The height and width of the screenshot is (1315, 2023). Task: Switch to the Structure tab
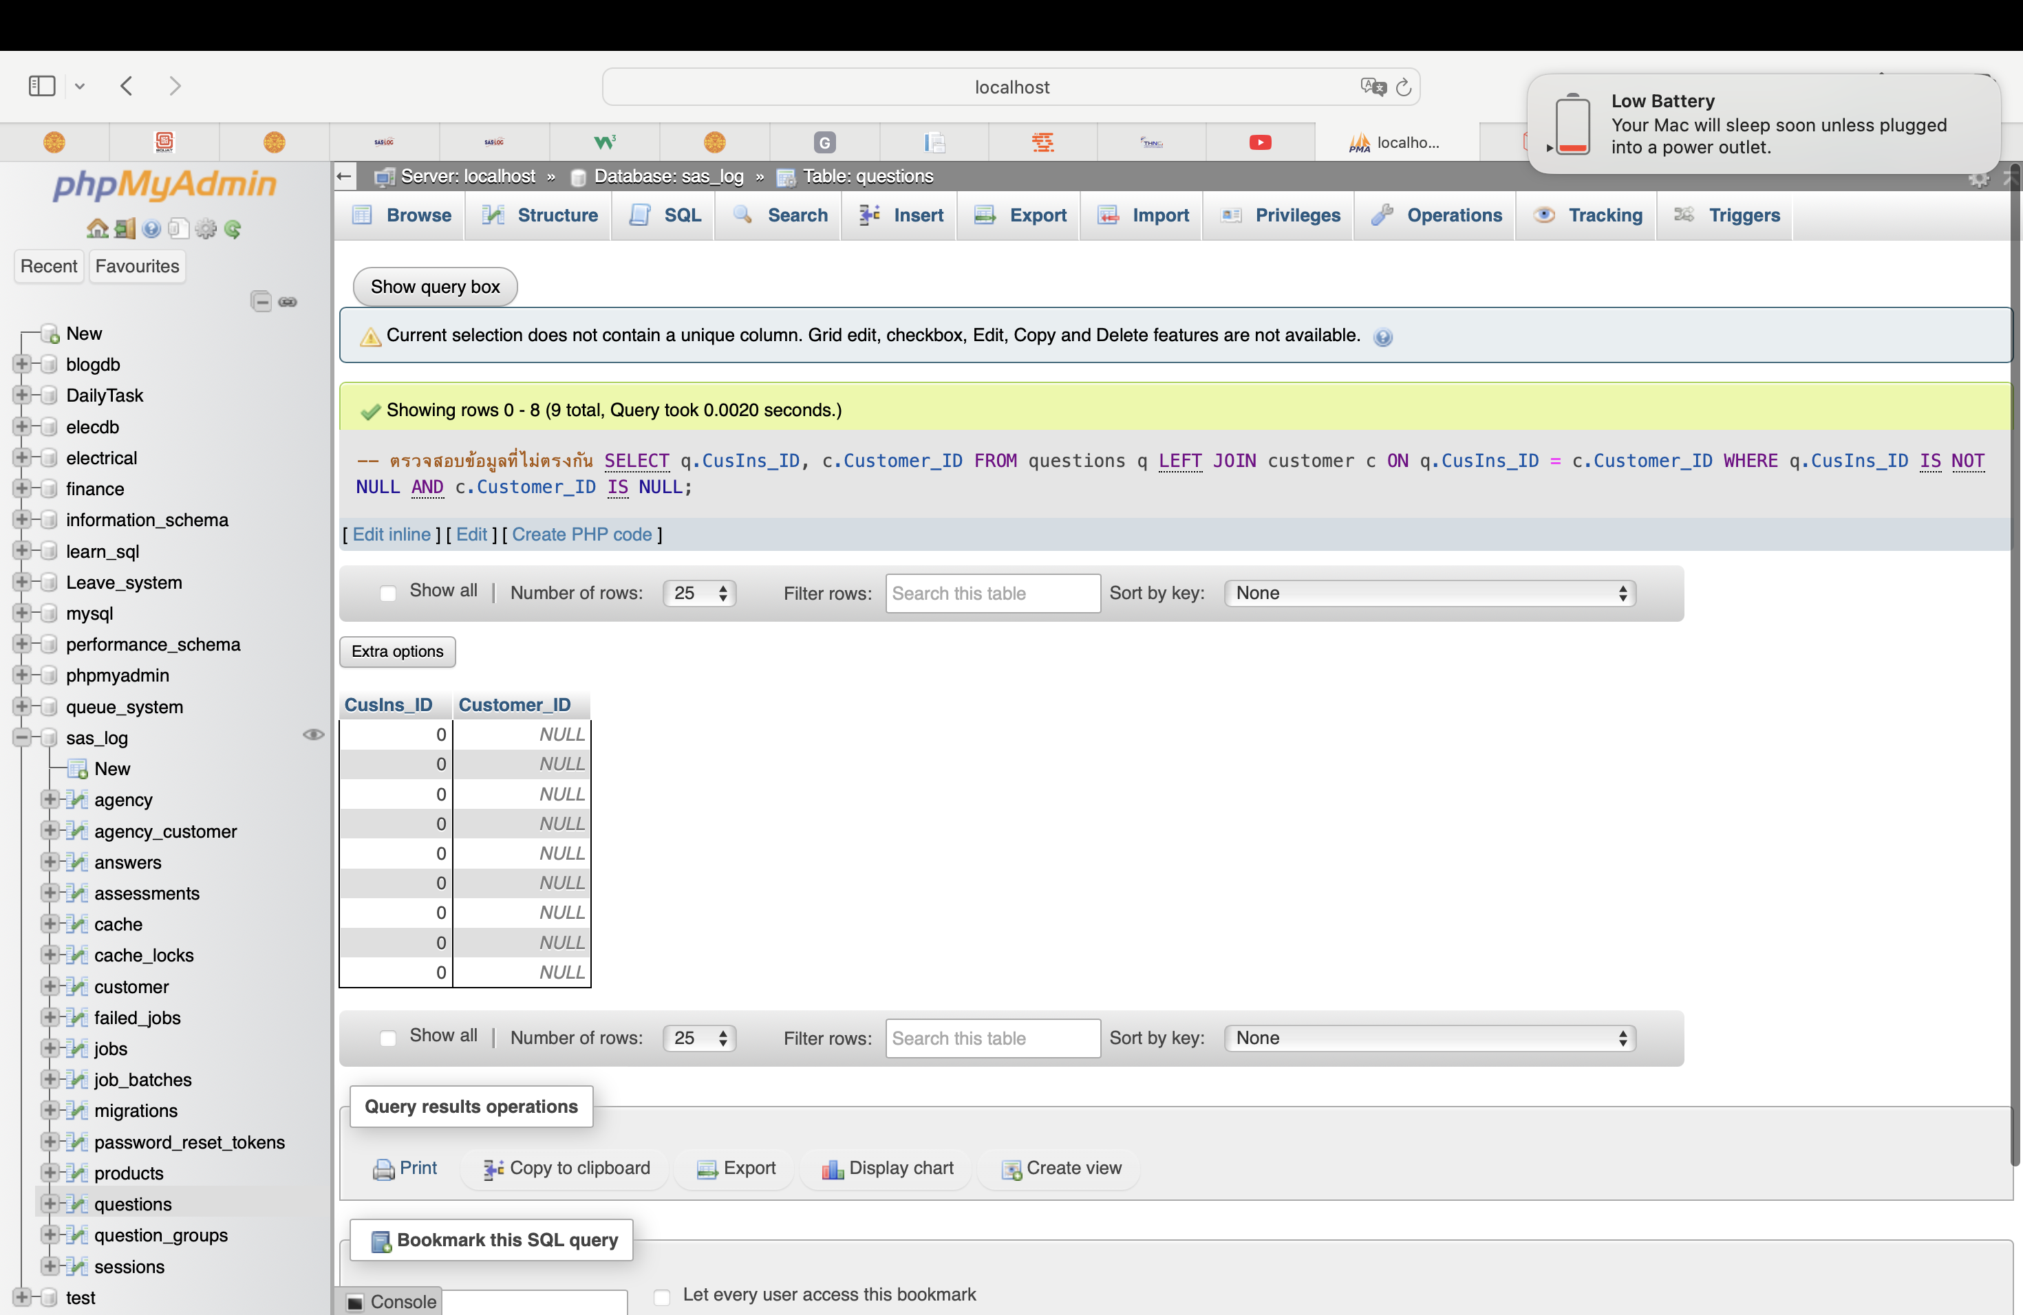pos(539,215)
